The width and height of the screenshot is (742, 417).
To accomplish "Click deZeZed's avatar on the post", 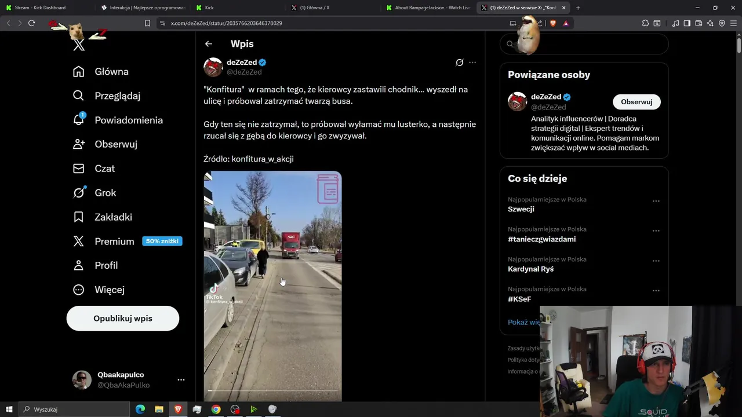I will tap(213, 67).
